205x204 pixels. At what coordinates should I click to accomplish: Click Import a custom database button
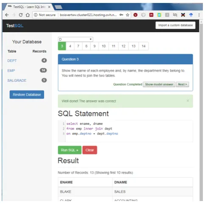(x=175, y=25)
